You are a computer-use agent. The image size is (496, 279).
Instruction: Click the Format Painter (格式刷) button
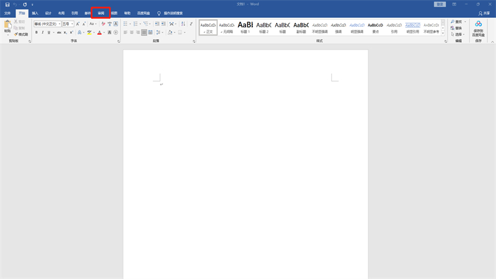[21, 34]
